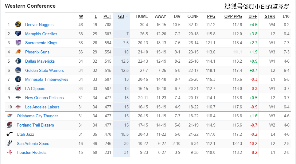The width and height of the screenshot is (296, 164).
Task: Sort by the OPP PPG header
Action: 233,16
